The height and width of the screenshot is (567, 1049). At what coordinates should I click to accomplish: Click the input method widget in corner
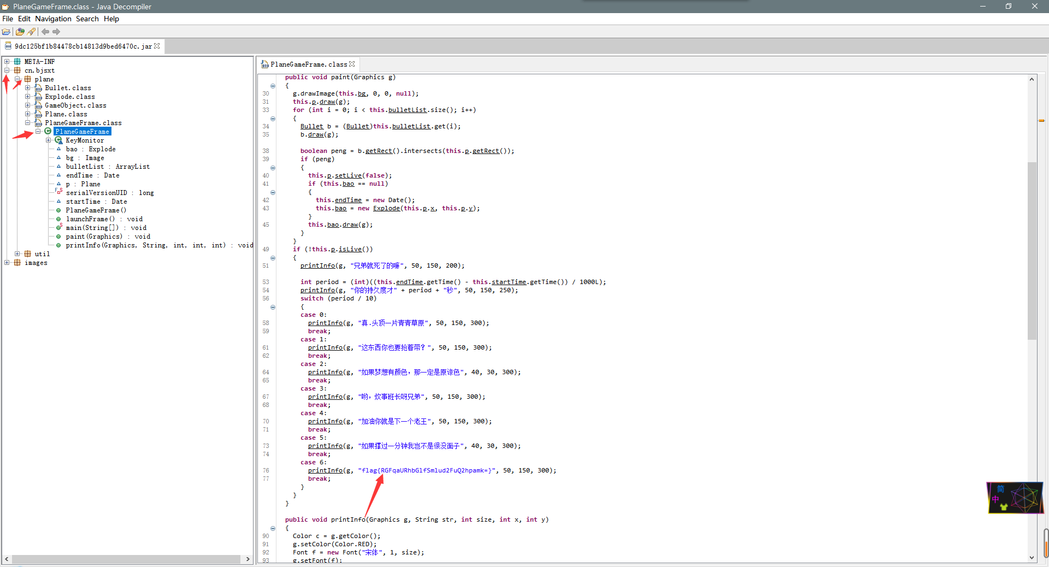coord(1015,498)
